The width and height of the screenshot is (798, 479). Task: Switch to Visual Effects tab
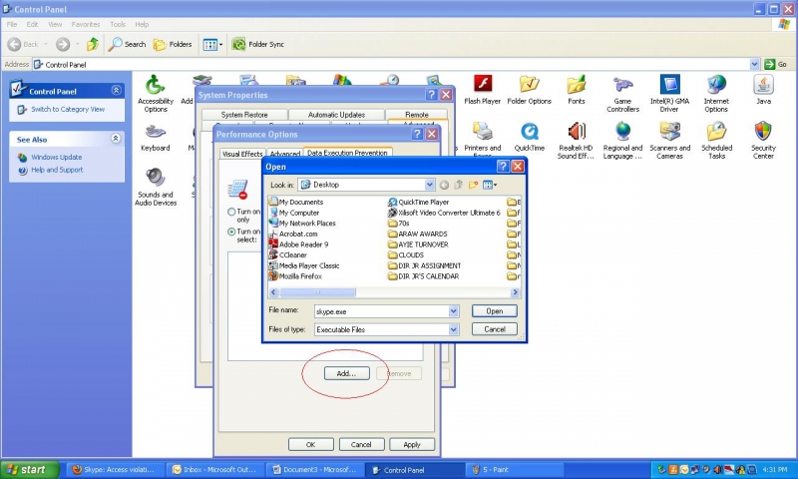coord(241,154)
